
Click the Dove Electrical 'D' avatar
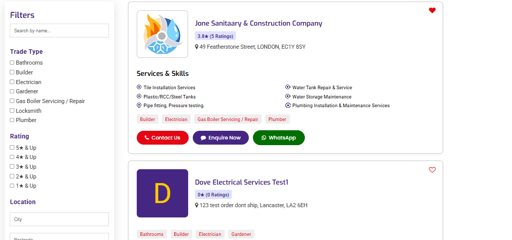(x=162, y=193)
